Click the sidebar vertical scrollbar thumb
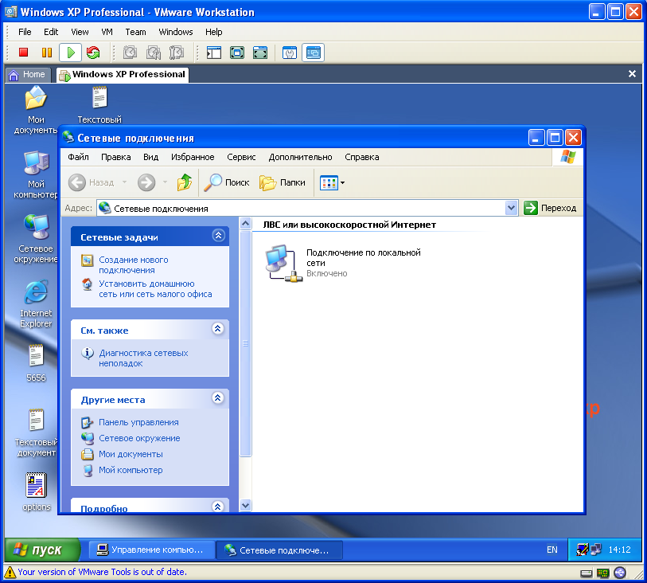The image size is (647, 583). (x=246, y=343)
